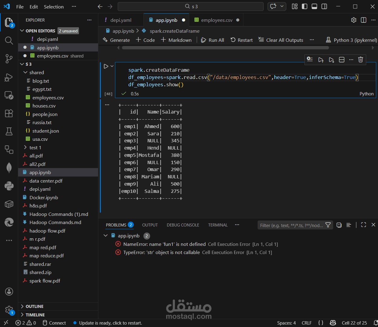Open the Python environments sidebar view
The width and height of the screenshot is (378, 327).
coord(9,186)
